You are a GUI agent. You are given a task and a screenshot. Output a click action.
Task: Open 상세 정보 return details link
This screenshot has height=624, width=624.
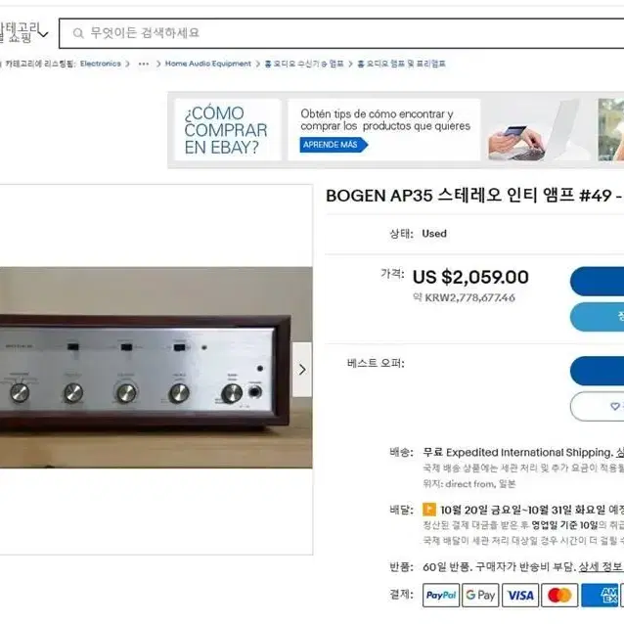(601, 566)
